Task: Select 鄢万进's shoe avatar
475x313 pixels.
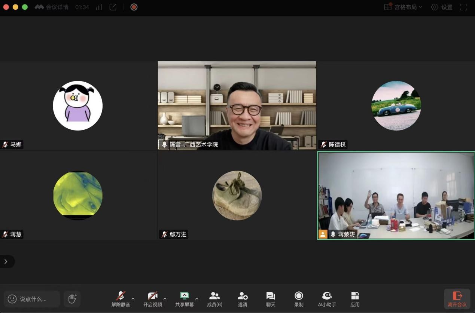Action: [237, 196]
